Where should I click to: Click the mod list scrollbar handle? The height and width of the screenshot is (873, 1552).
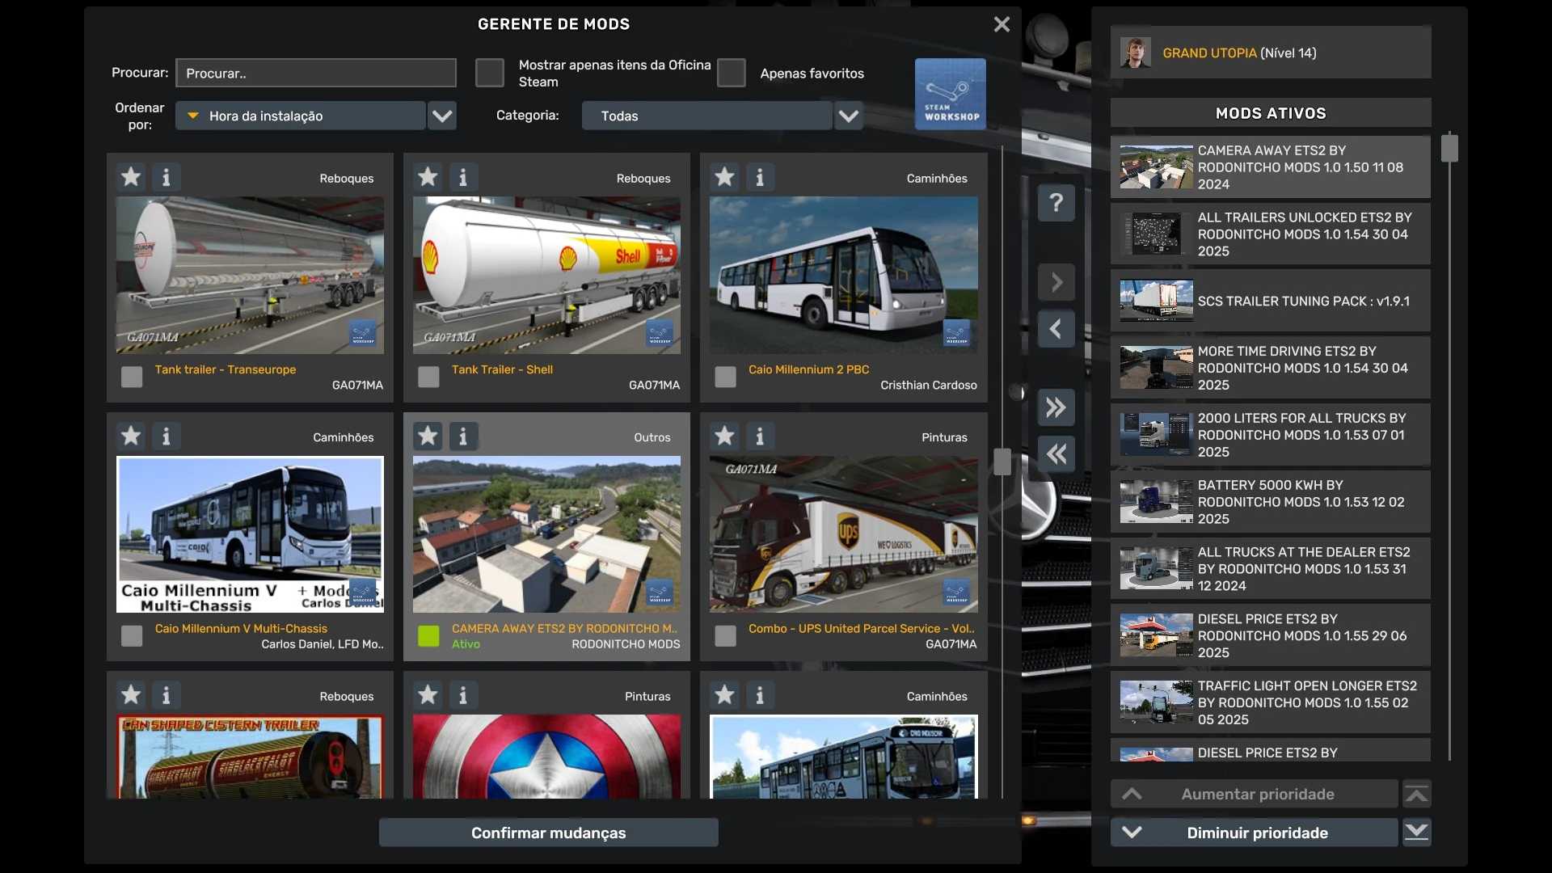[x=1002, y=462]
